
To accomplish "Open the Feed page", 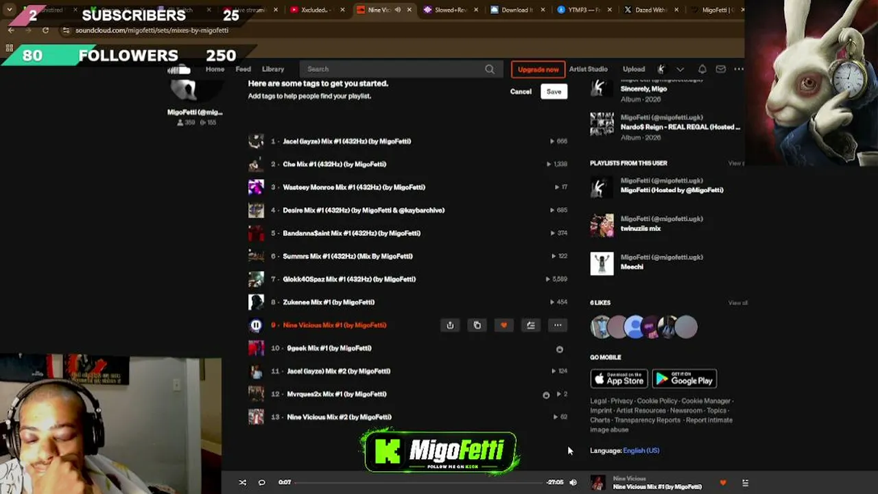I will 244,69.
